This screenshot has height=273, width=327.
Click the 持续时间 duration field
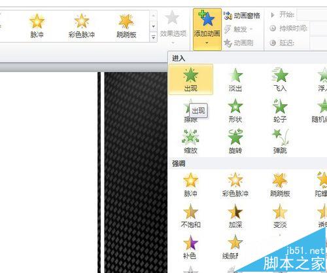(319, 29)
